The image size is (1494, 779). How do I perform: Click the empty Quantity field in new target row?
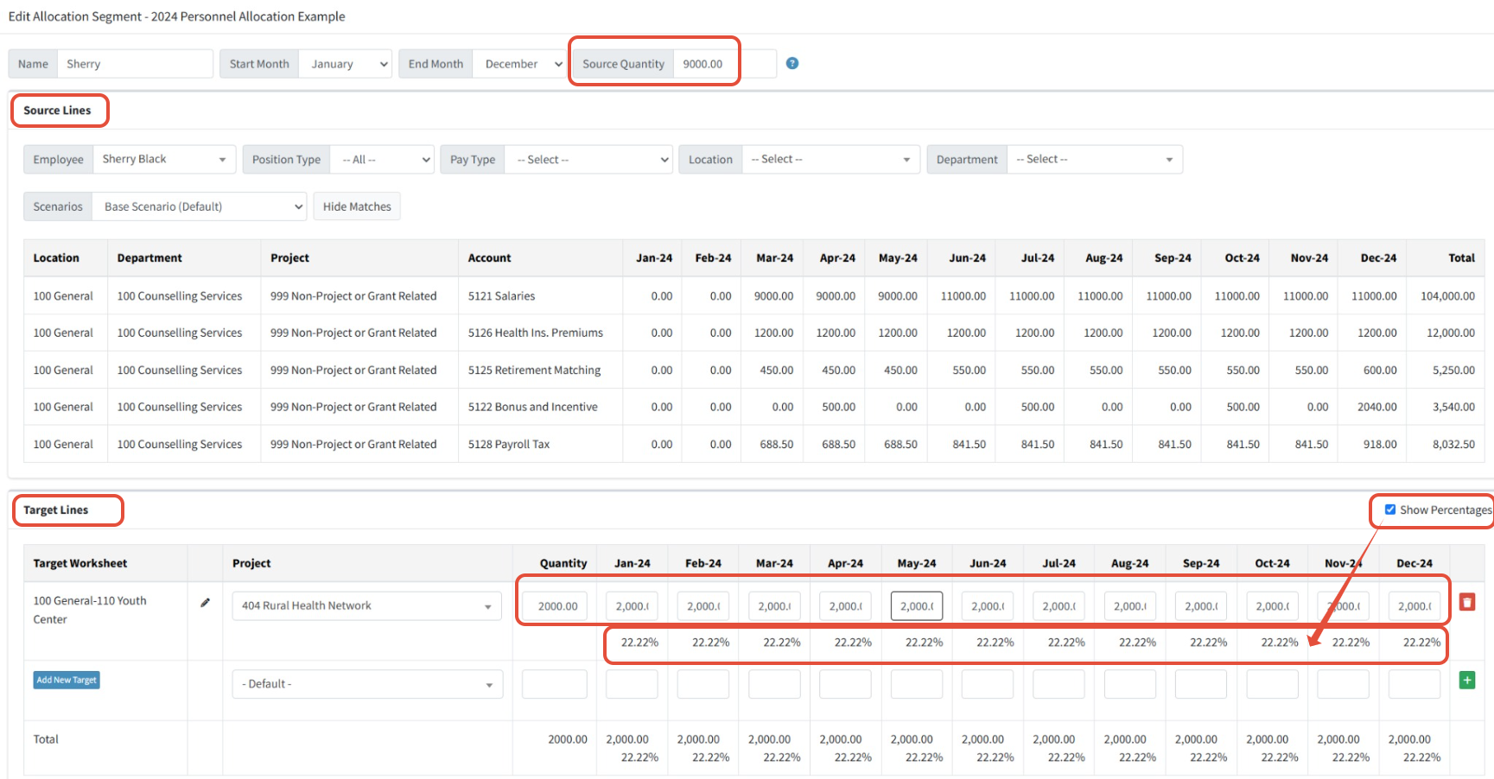coord(555,684)
